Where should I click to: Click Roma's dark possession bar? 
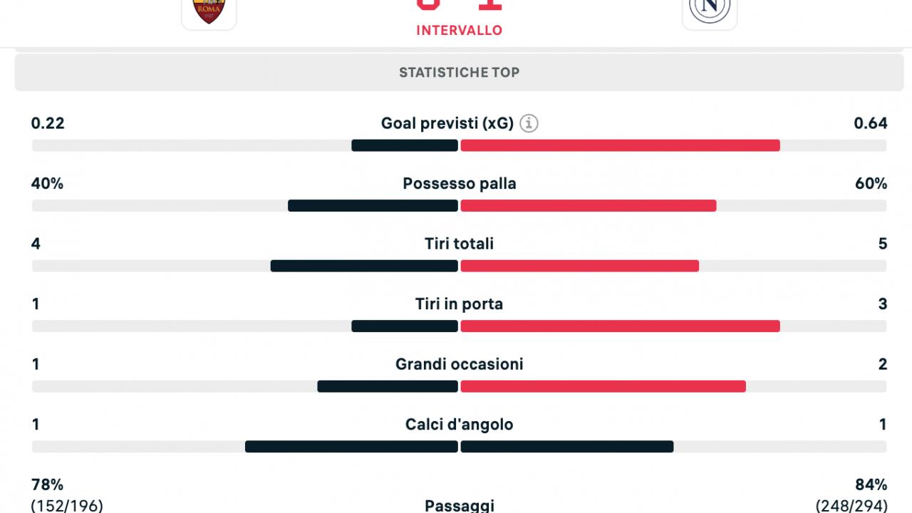373,206
